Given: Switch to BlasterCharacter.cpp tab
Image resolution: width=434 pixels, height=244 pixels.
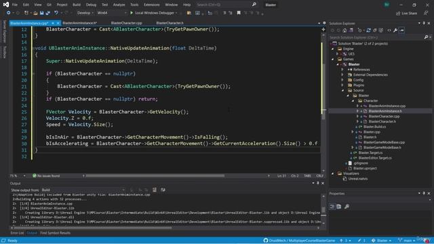Looking at the screenshot, I should tap(127, 23).
